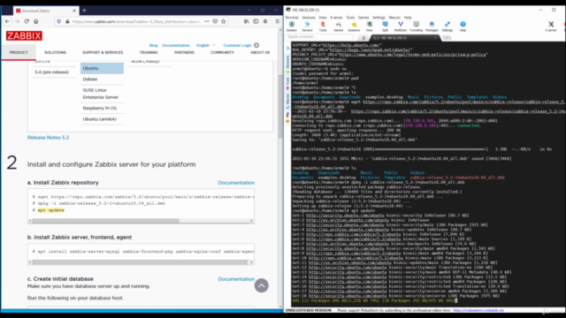Select the Ubuntu OS distribution option
The height and width of the screenshot is (318, 566).
(x=102, y=68)
